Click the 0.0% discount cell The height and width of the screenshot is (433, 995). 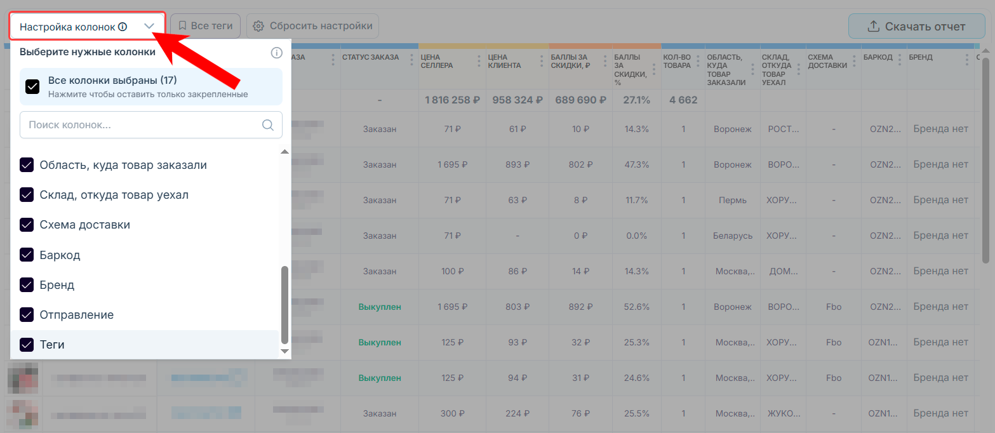pos(637,236)
